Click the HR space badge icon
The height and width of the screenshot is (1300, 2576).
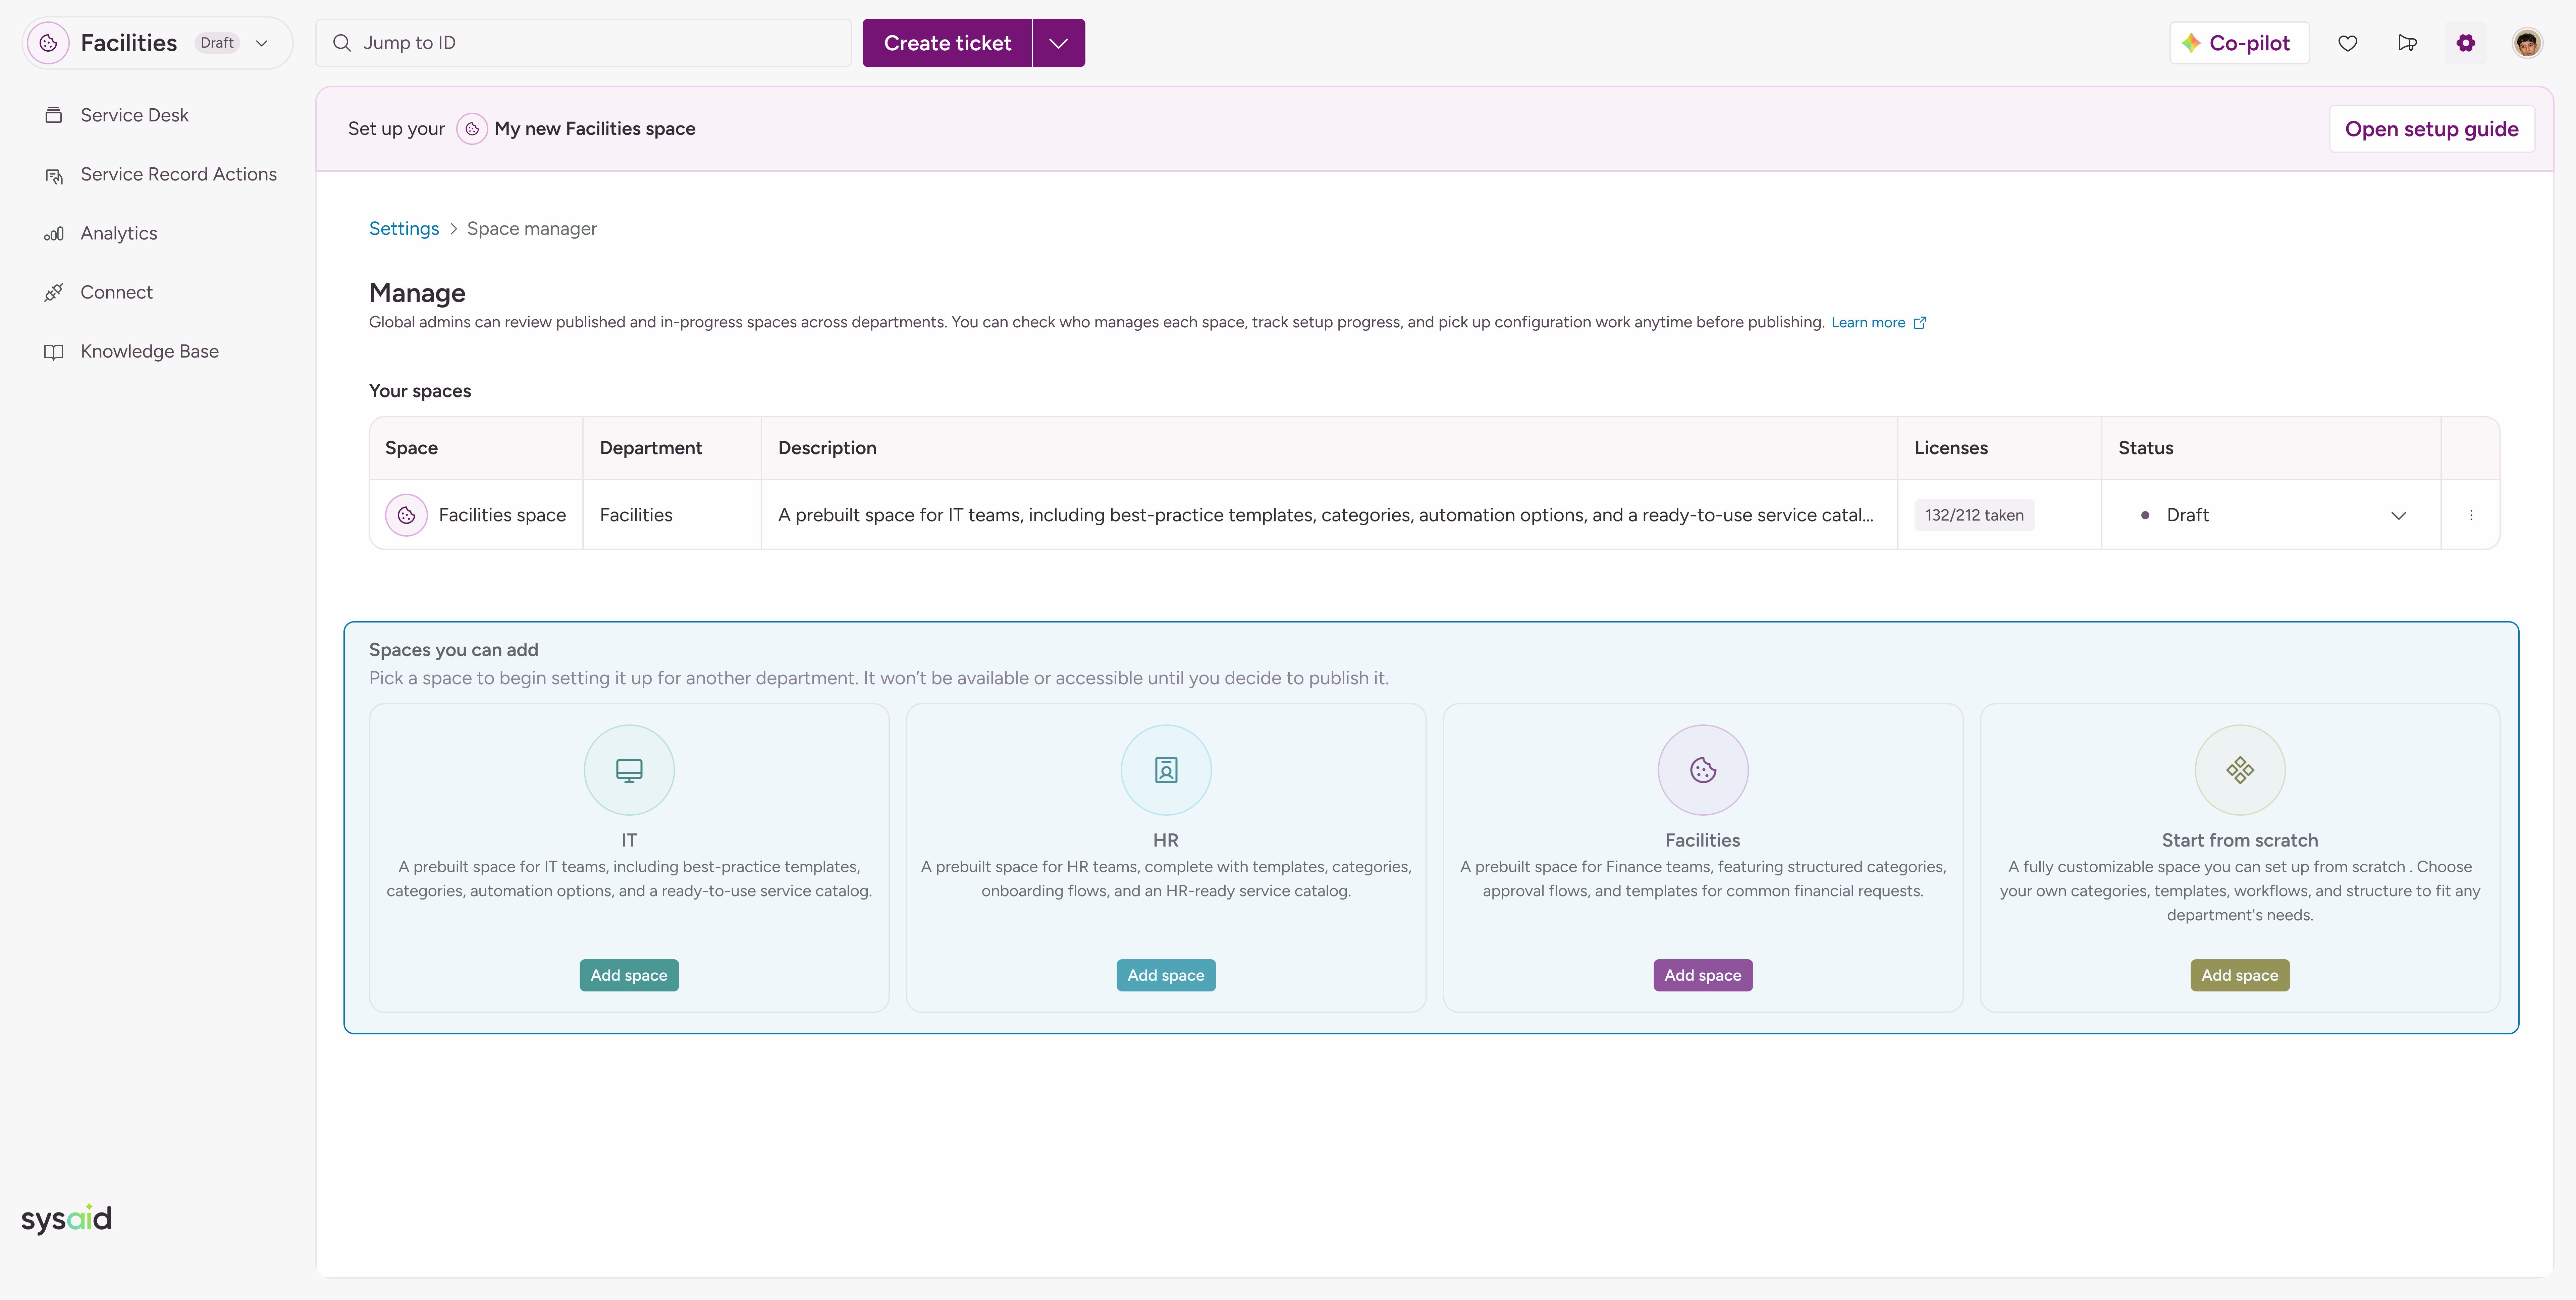1166,770
